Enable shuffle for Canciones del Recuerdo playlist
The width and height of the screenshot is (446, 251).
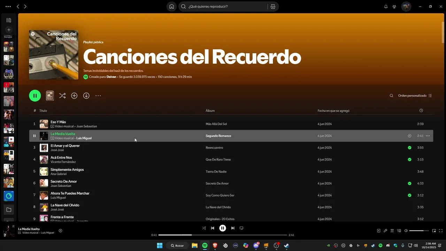pos(62,96)
